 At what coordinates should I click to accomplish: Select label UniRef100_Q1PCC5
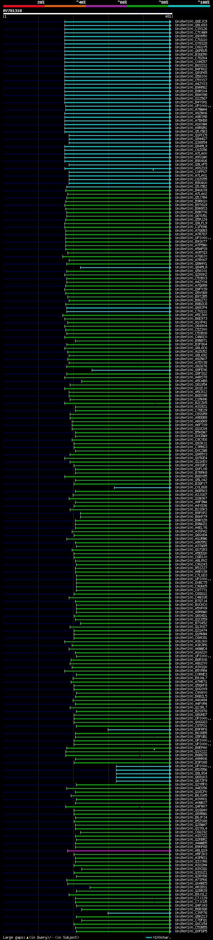point(191,135)
